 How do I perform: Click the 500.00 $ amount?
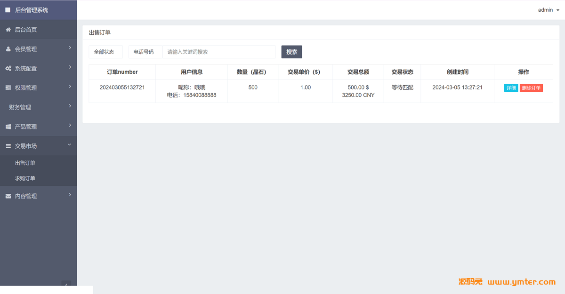point(358,87)
